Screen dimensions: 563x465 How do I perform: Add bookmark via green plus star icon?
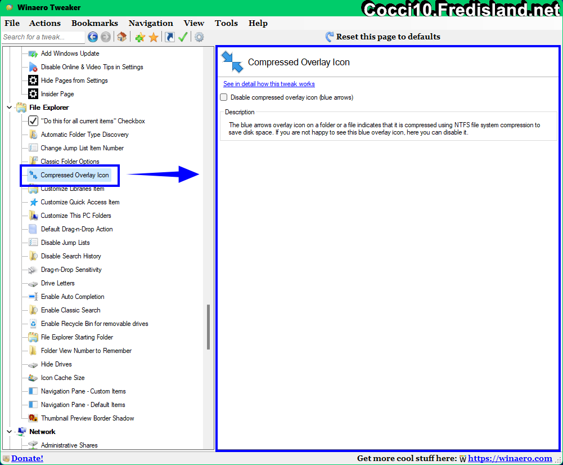tap(140, 37)
